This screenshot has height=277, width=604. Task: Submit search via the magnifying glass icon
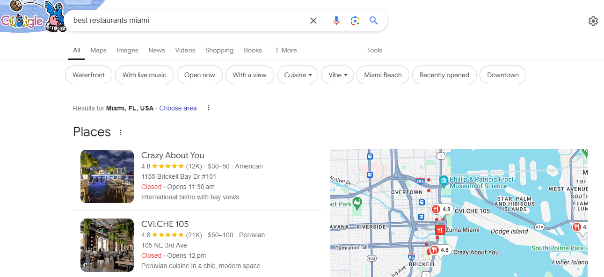tap(373, 21)
